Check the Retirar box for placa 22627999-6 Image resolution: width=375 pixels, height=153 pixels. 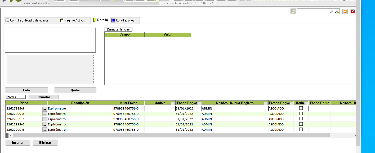click(301, 124)
